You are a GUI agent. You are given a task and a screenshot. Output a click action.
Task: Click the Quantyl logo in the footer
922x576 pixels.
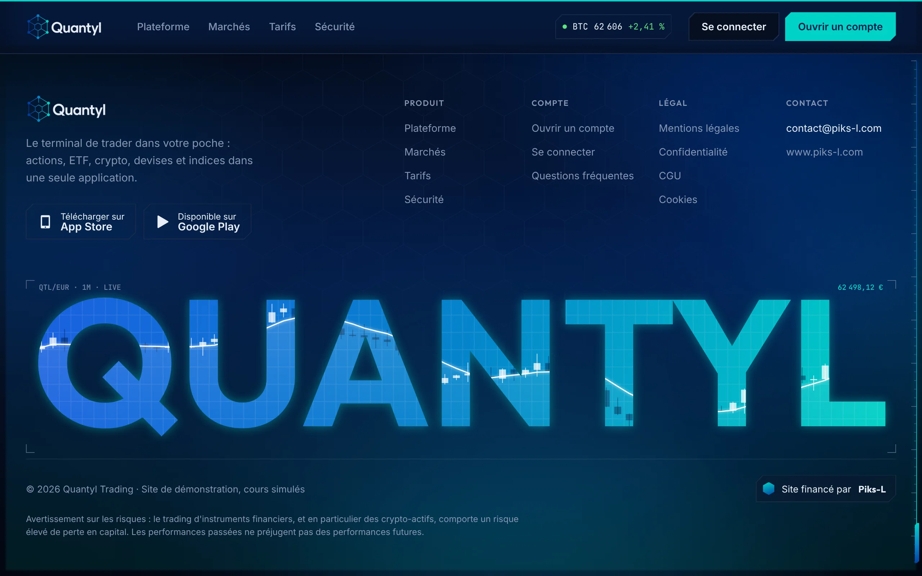point(66,109)
